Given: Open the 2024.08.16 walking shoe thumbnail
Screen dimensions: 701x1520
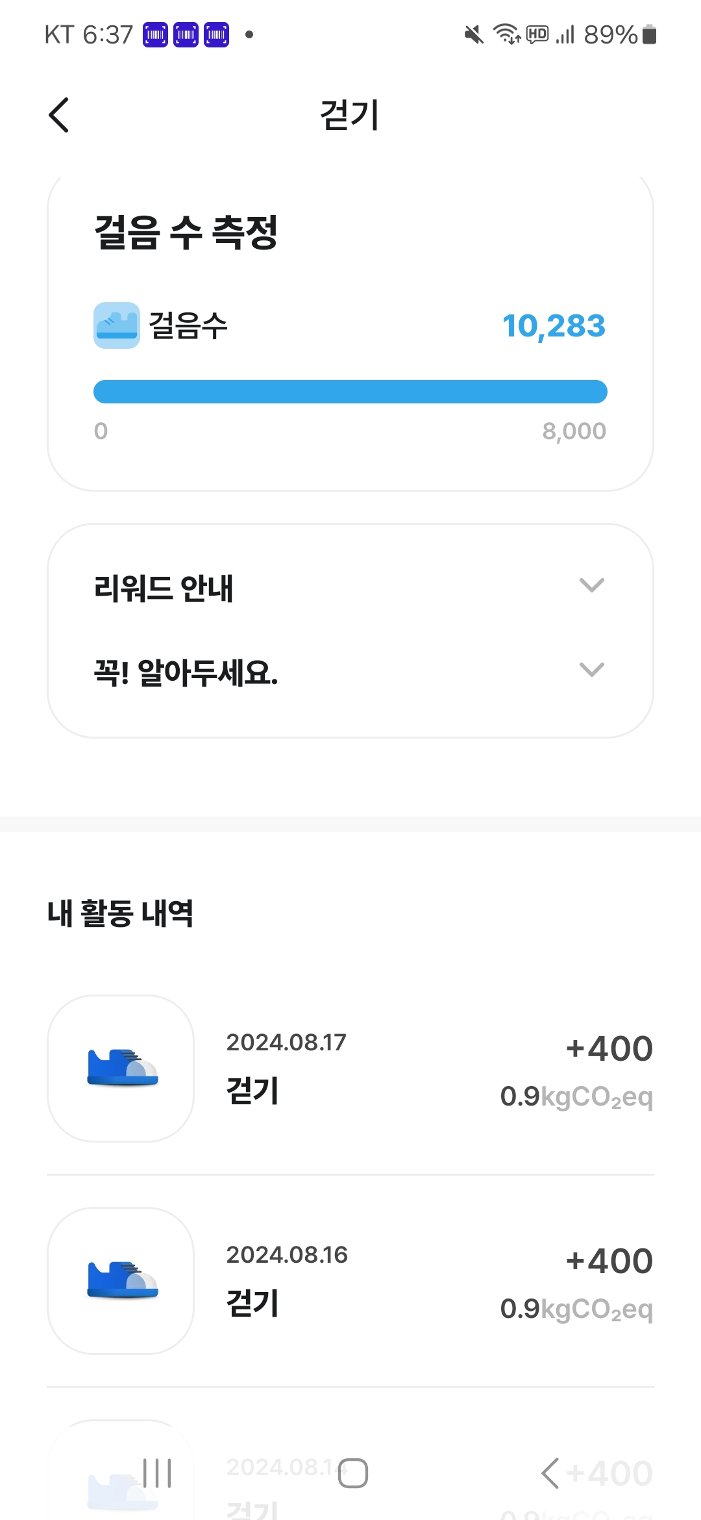Looking at the screenshot, I should coord(121,1280).
